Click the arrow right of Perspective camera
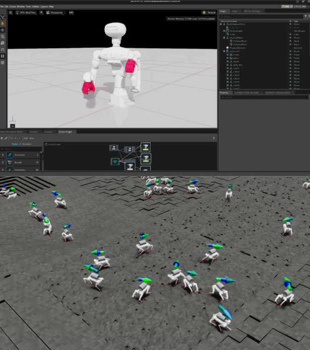 (x=65, y=13)
